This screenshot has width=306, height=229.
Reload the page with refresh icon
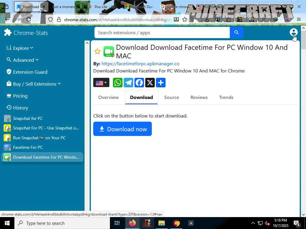pyautogui.click(x=29, y=19)
